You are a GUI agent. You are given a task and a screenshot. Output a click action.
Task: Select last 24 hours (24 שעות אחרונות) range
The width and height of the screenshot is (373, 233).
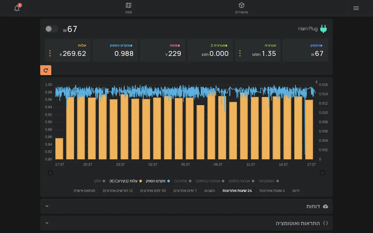point(237,191)
